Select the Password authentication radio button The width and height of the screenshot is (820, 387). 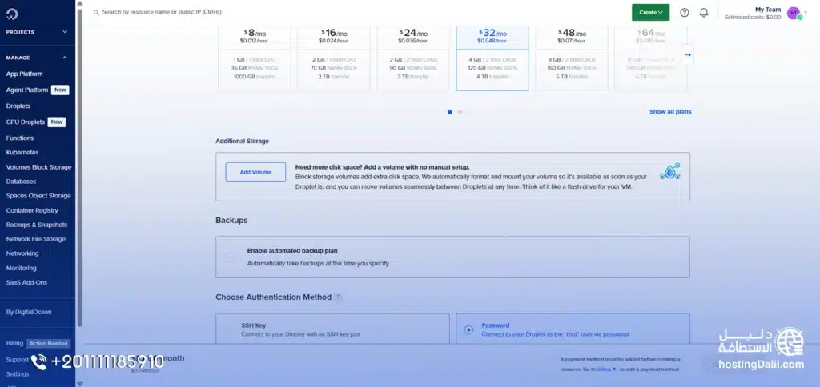point(468,329)
